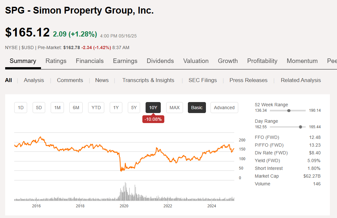Switch to the Dividends tab

[160, 61]
